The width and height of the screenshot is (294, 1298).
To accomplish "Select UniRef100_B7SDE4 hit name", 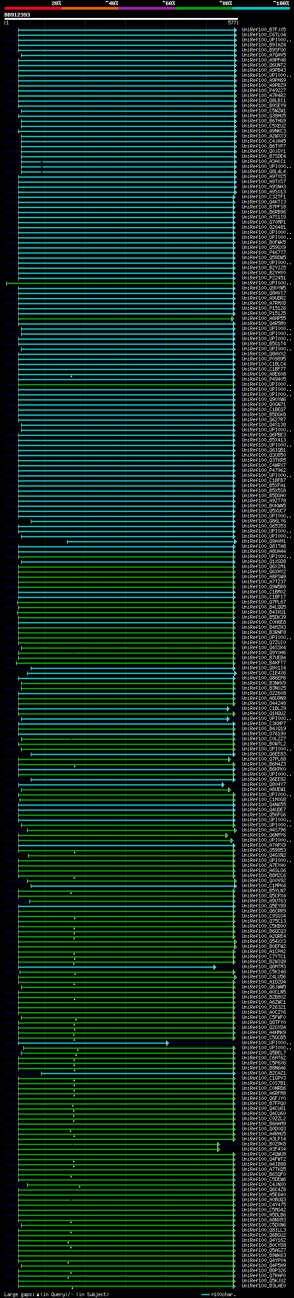I will (x=264, y=156).
